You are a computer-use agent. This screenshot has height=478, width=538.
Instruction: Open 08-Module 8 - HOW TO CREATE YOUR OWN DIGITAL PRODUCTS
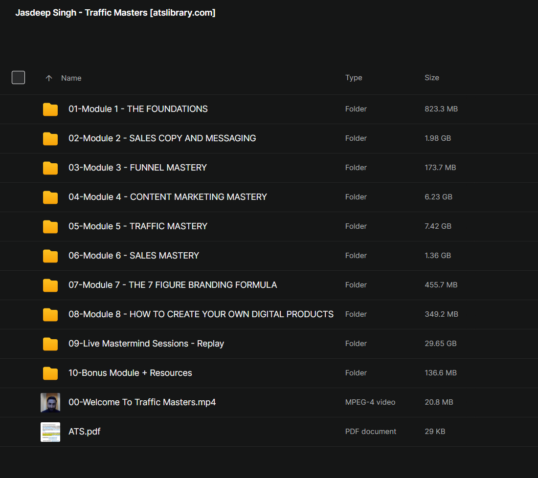201,314
